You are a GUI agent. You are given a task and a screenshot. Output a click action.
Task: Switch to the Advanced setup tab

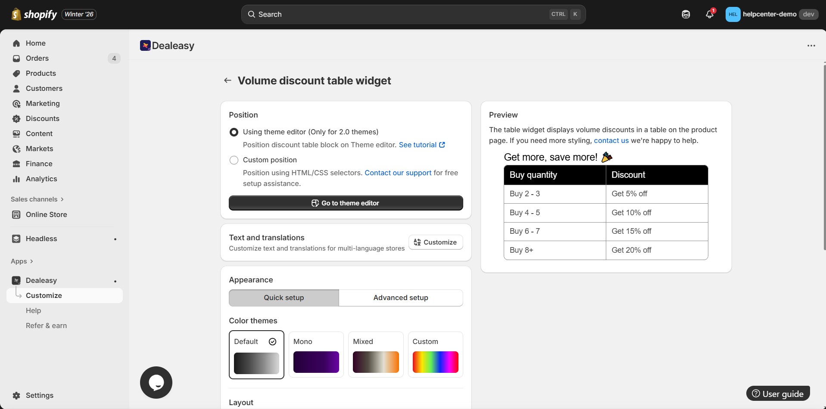point(400,297)
